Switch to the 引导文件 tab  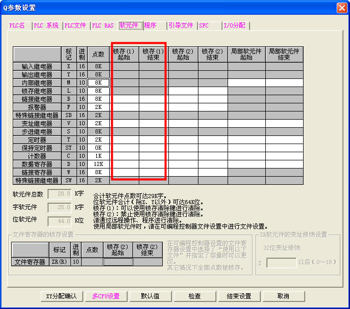181,25
